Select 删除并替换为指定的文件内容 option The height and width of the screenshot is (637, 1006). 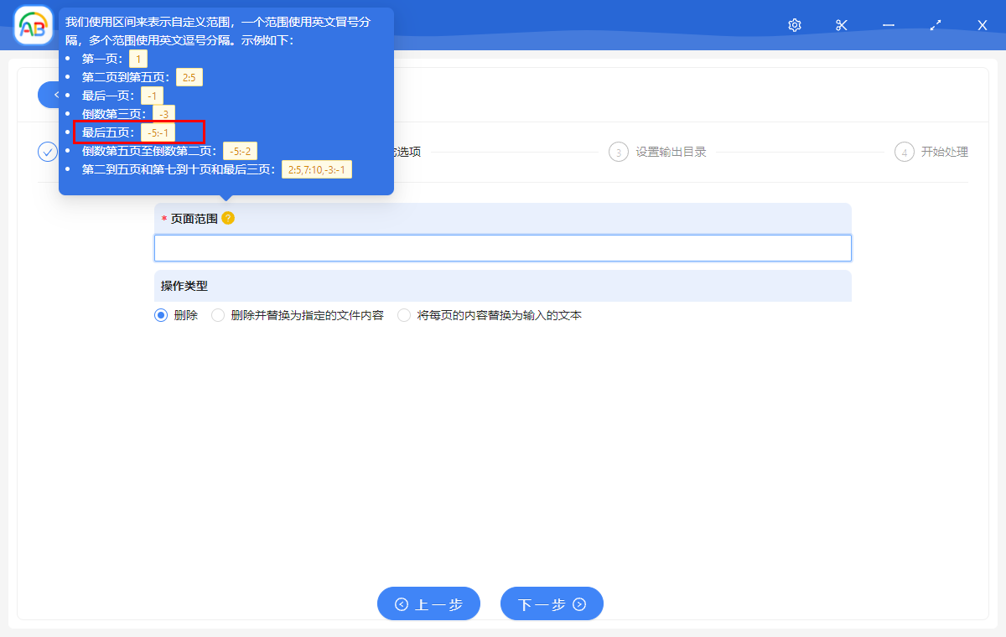217,314
